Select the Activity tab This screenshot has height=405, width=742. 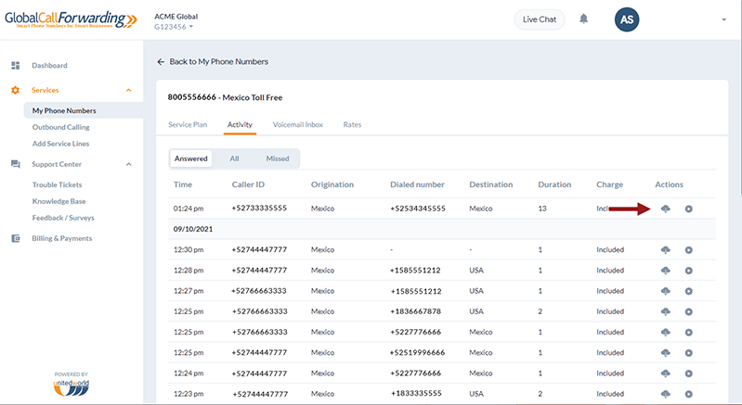pos(240,124)
